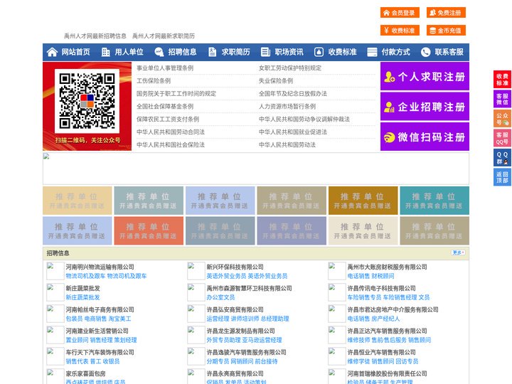Click the brown-gold 推荐单位 tile in first row
The image size is (512, 384).
(363, 201)
